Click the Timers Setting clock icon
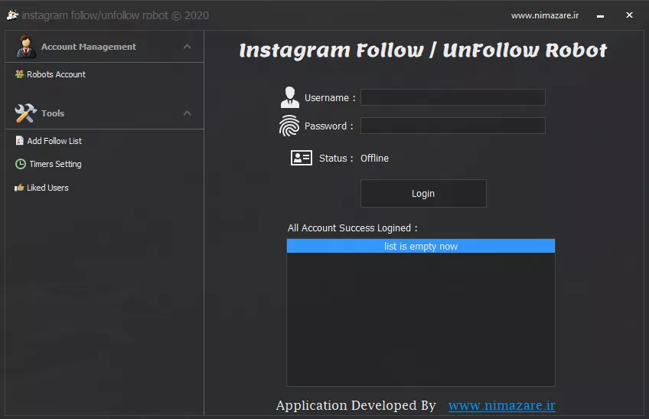This screenshot has width=649, height=419. pos(20,164)
